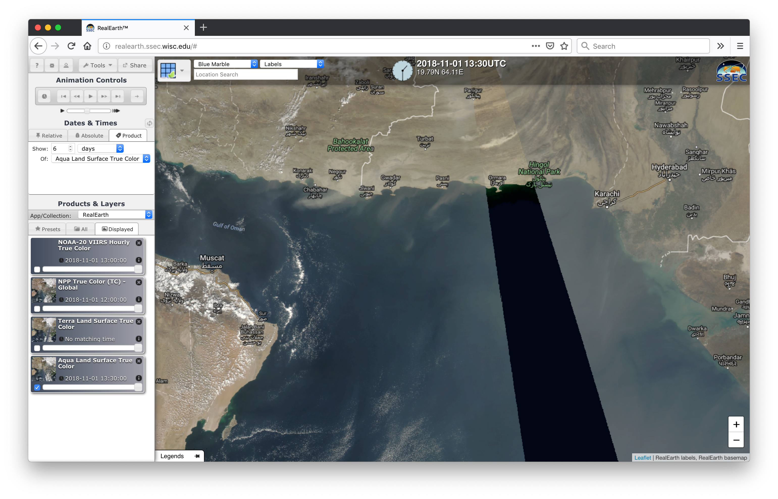Image resolution: width=778 pixels, height=499 pixels.
Task: Click the right-arrow animation direction button
Action: click(137, 96)
